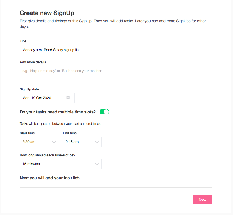Select the Mon, 19 Oct 2020 date field
Viewport: 233px width, 215px height.
pos(47,98)
